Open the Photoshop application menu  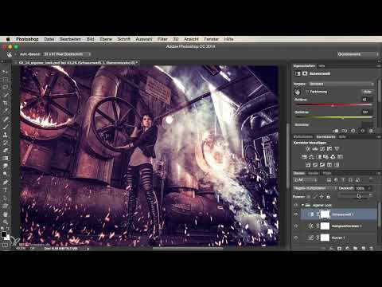[27, 39]
